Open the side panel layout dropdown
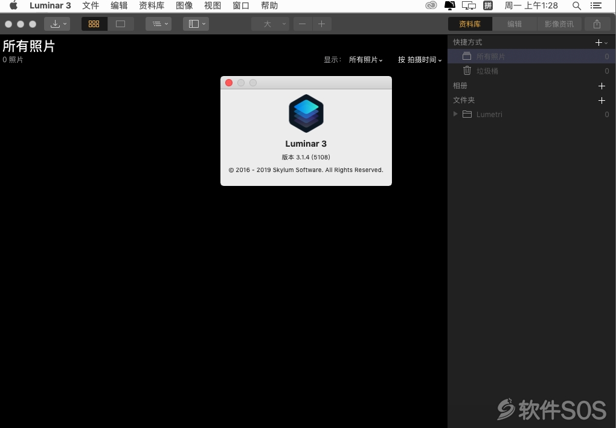 point(196,24)
